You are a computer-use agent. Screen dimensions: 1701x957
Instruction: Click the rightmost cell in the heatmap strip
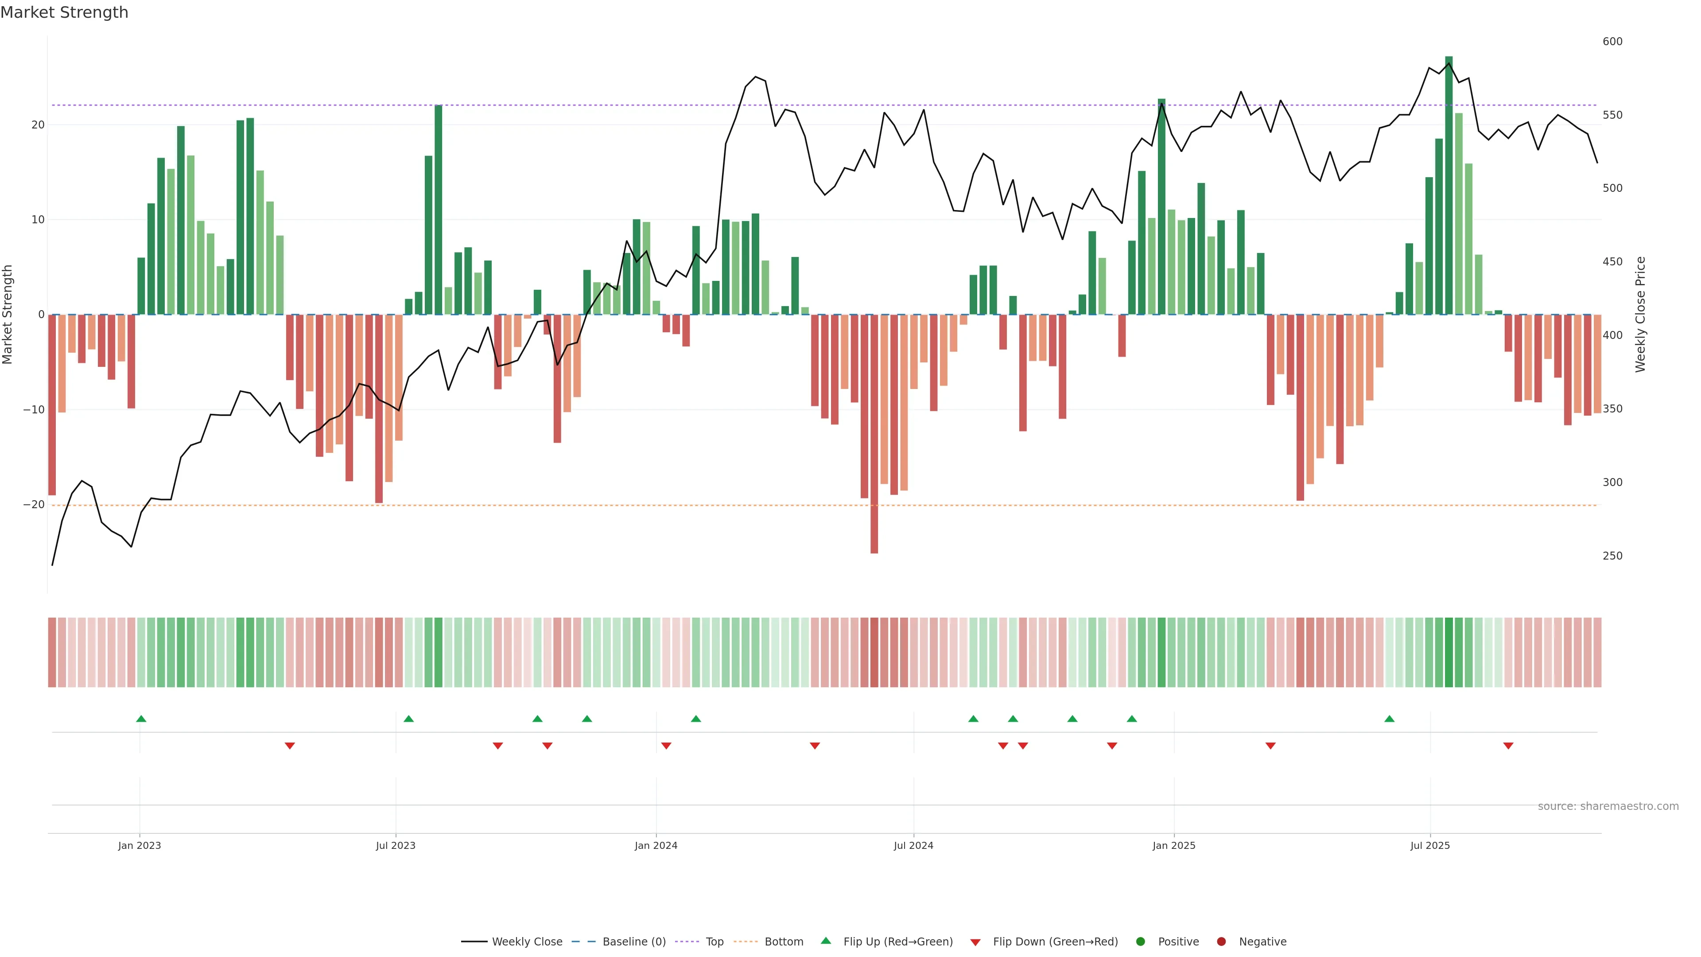click(1597, 652)
